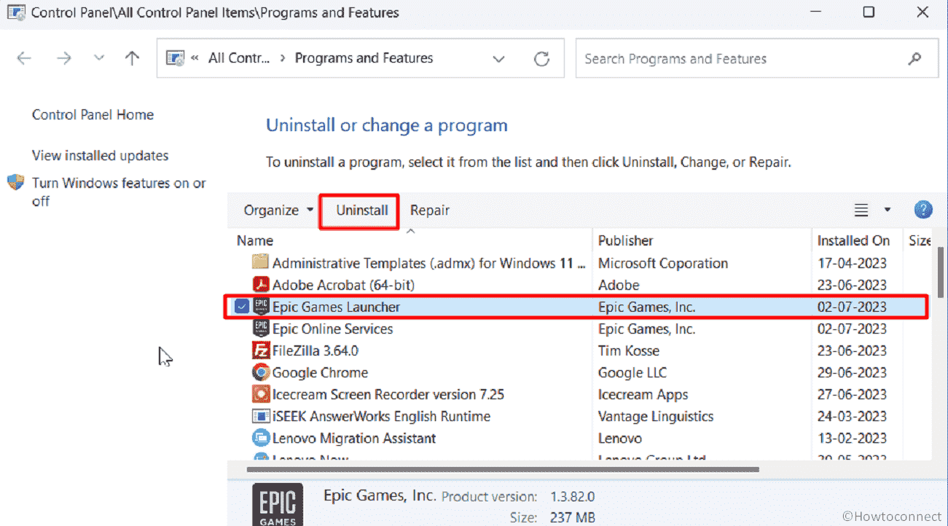Select All Control Panel Items breadcrumb

click(239, 58)
